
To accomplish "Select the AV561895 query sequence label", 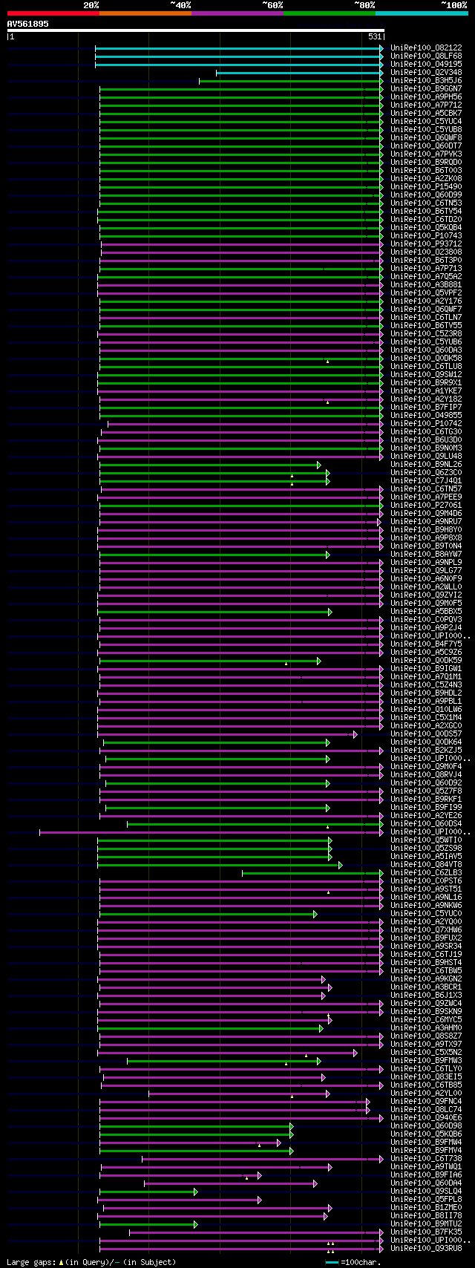I will click(28, 24).
